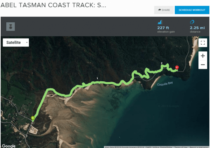This screenshot has height=148, width=210.
Task: Click the mile 2 marker on route
Action: point(162,63)
